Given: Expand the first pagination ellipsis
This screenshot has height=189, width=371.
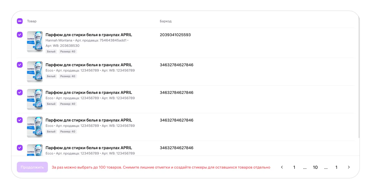Looking at the screenshot, I should (x=305, y=167).
